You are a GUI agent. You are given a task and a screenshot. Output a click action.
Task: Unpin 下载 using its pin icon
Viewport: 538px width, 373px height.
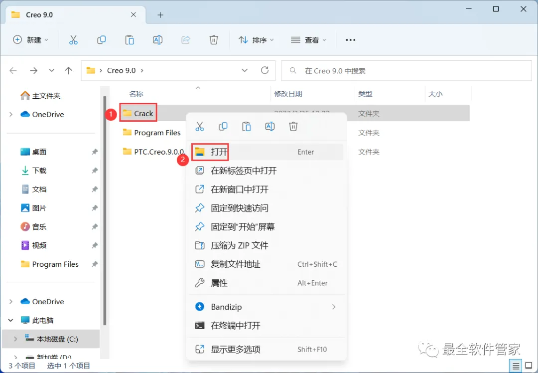pyautogui.click(x=95, y=171)
